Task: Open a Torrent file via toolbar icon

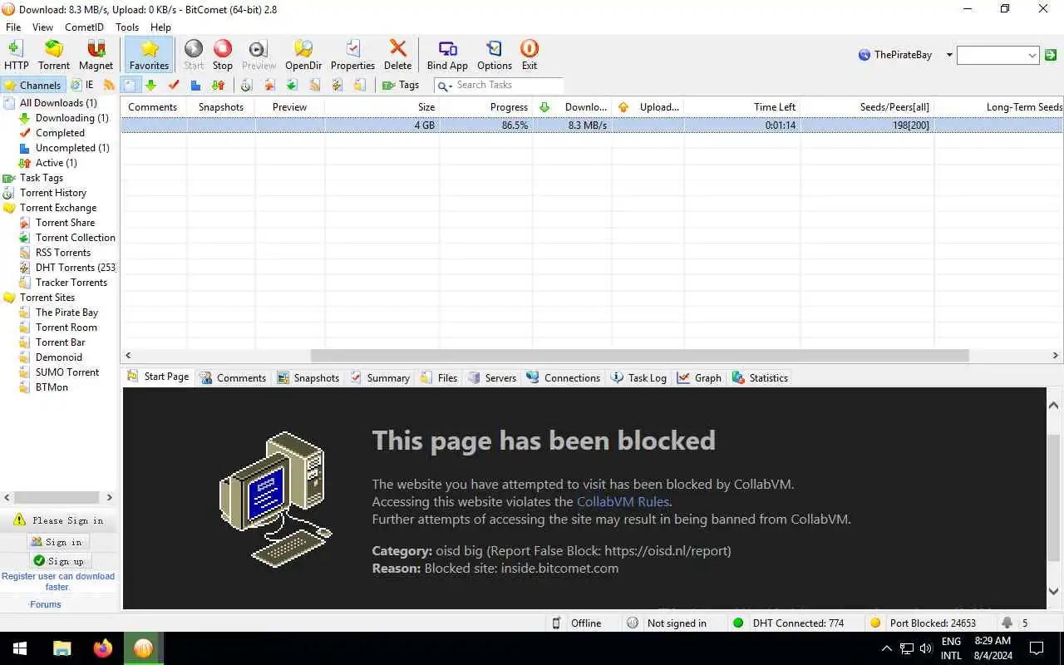Action: pyautogui.click(x=54, y=55)
